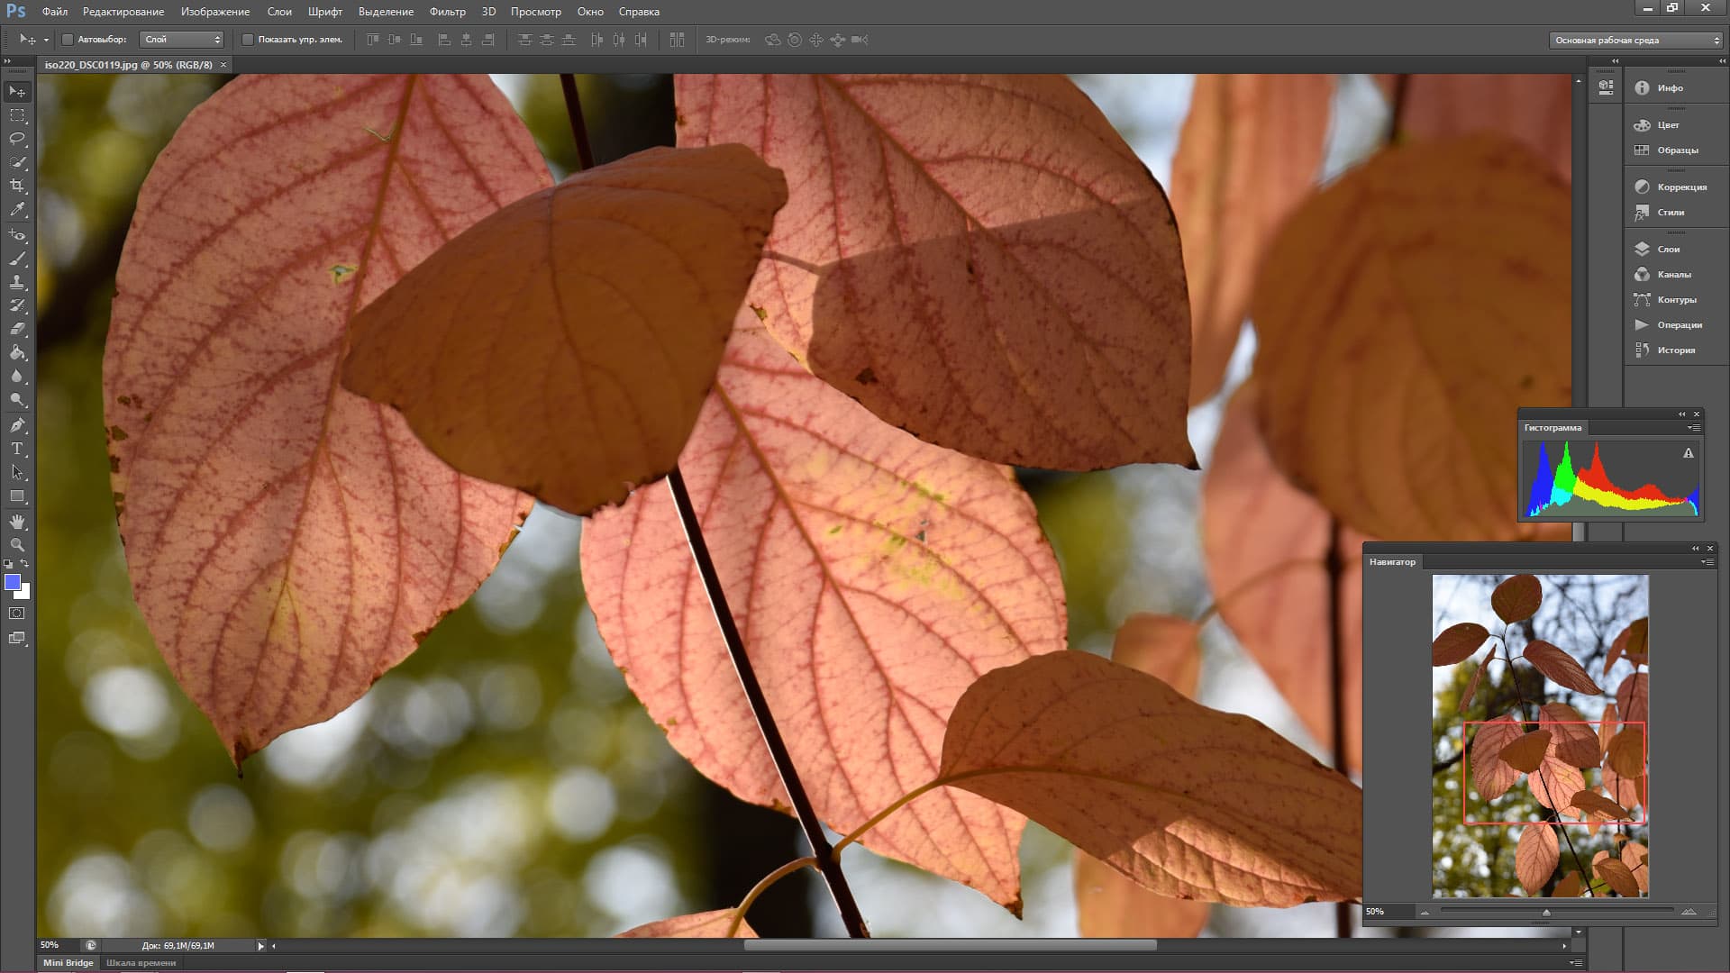Switch to the Шкала времени tab
This screenshot has height=973, width=1730.
point(141,962)
